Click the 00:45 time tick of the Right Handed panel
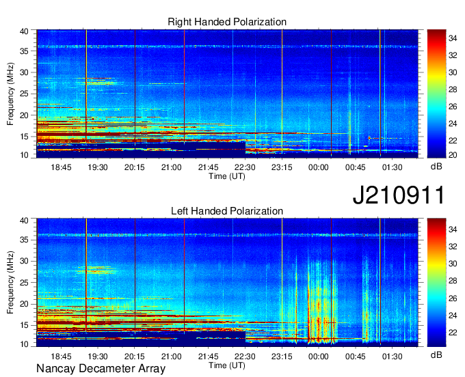The height and width of the screenshot is (377, 465). pyautogui.click(x=356, y=167)
